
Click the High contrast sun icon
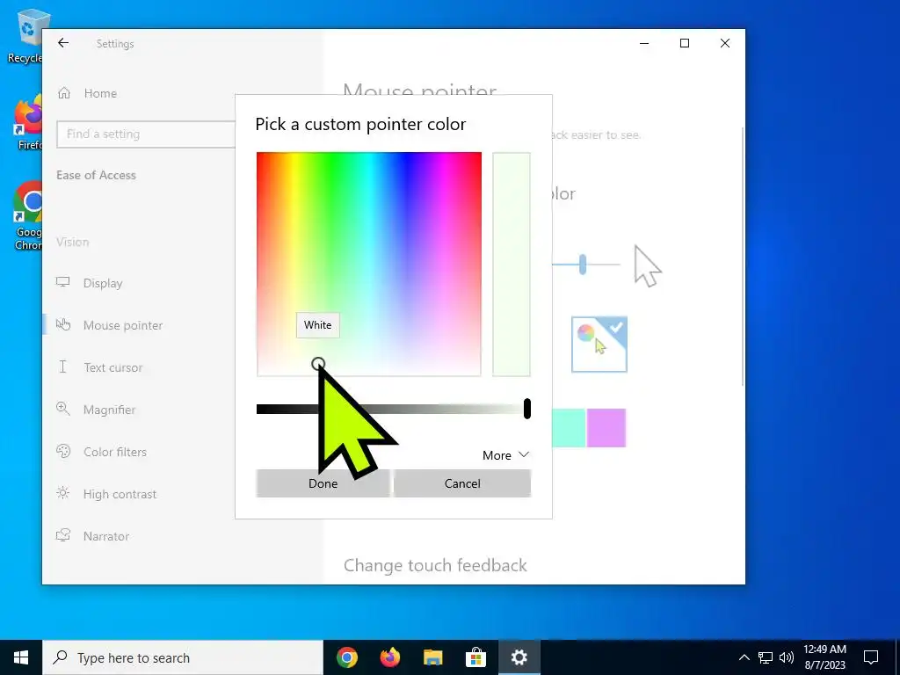pyautogui.click(x=62, y=493)
